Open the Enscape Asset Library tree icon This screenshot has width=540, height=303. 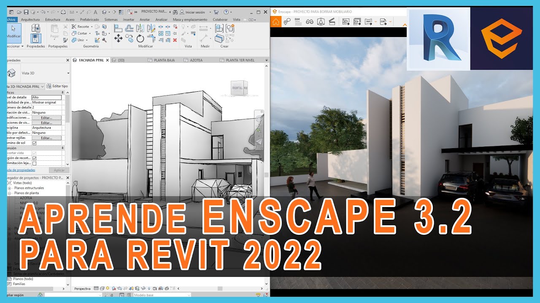(x=321, y=22)
